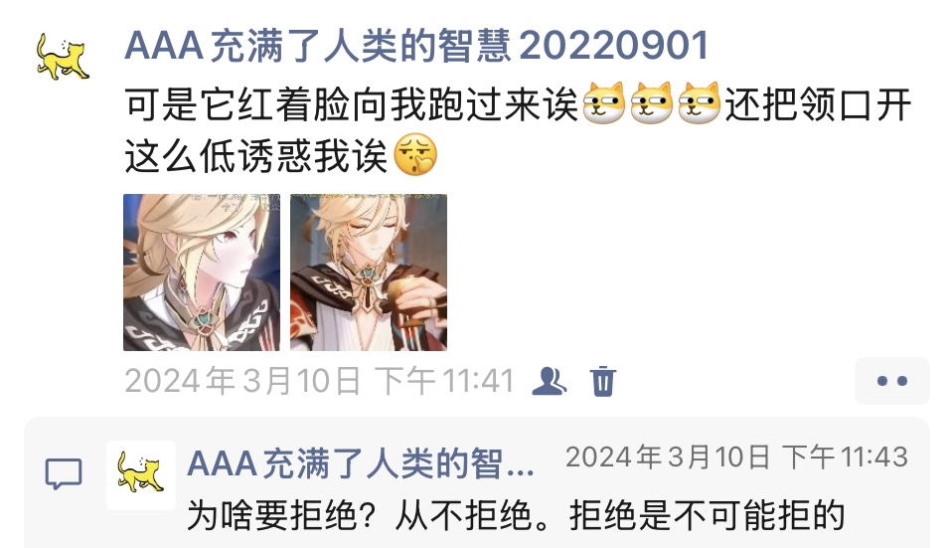The height and width of the screenshot is (548, 949).
Task: Tap second line text 这么低诱惑我诶
Action: click(x=256, y=156)
